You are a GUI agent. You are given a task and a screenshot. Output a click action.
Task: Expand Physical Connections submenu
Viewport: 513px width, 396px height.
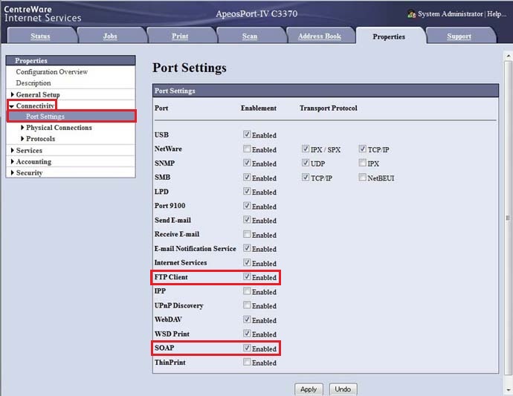(22, 128)
